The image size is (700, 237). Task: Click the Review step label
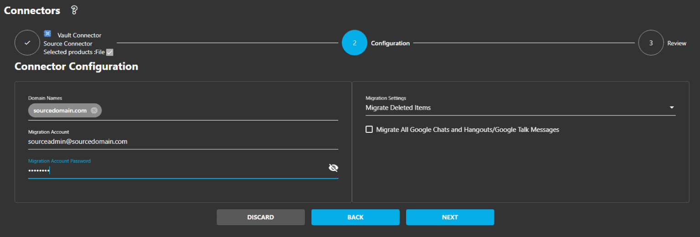point(677,43)
